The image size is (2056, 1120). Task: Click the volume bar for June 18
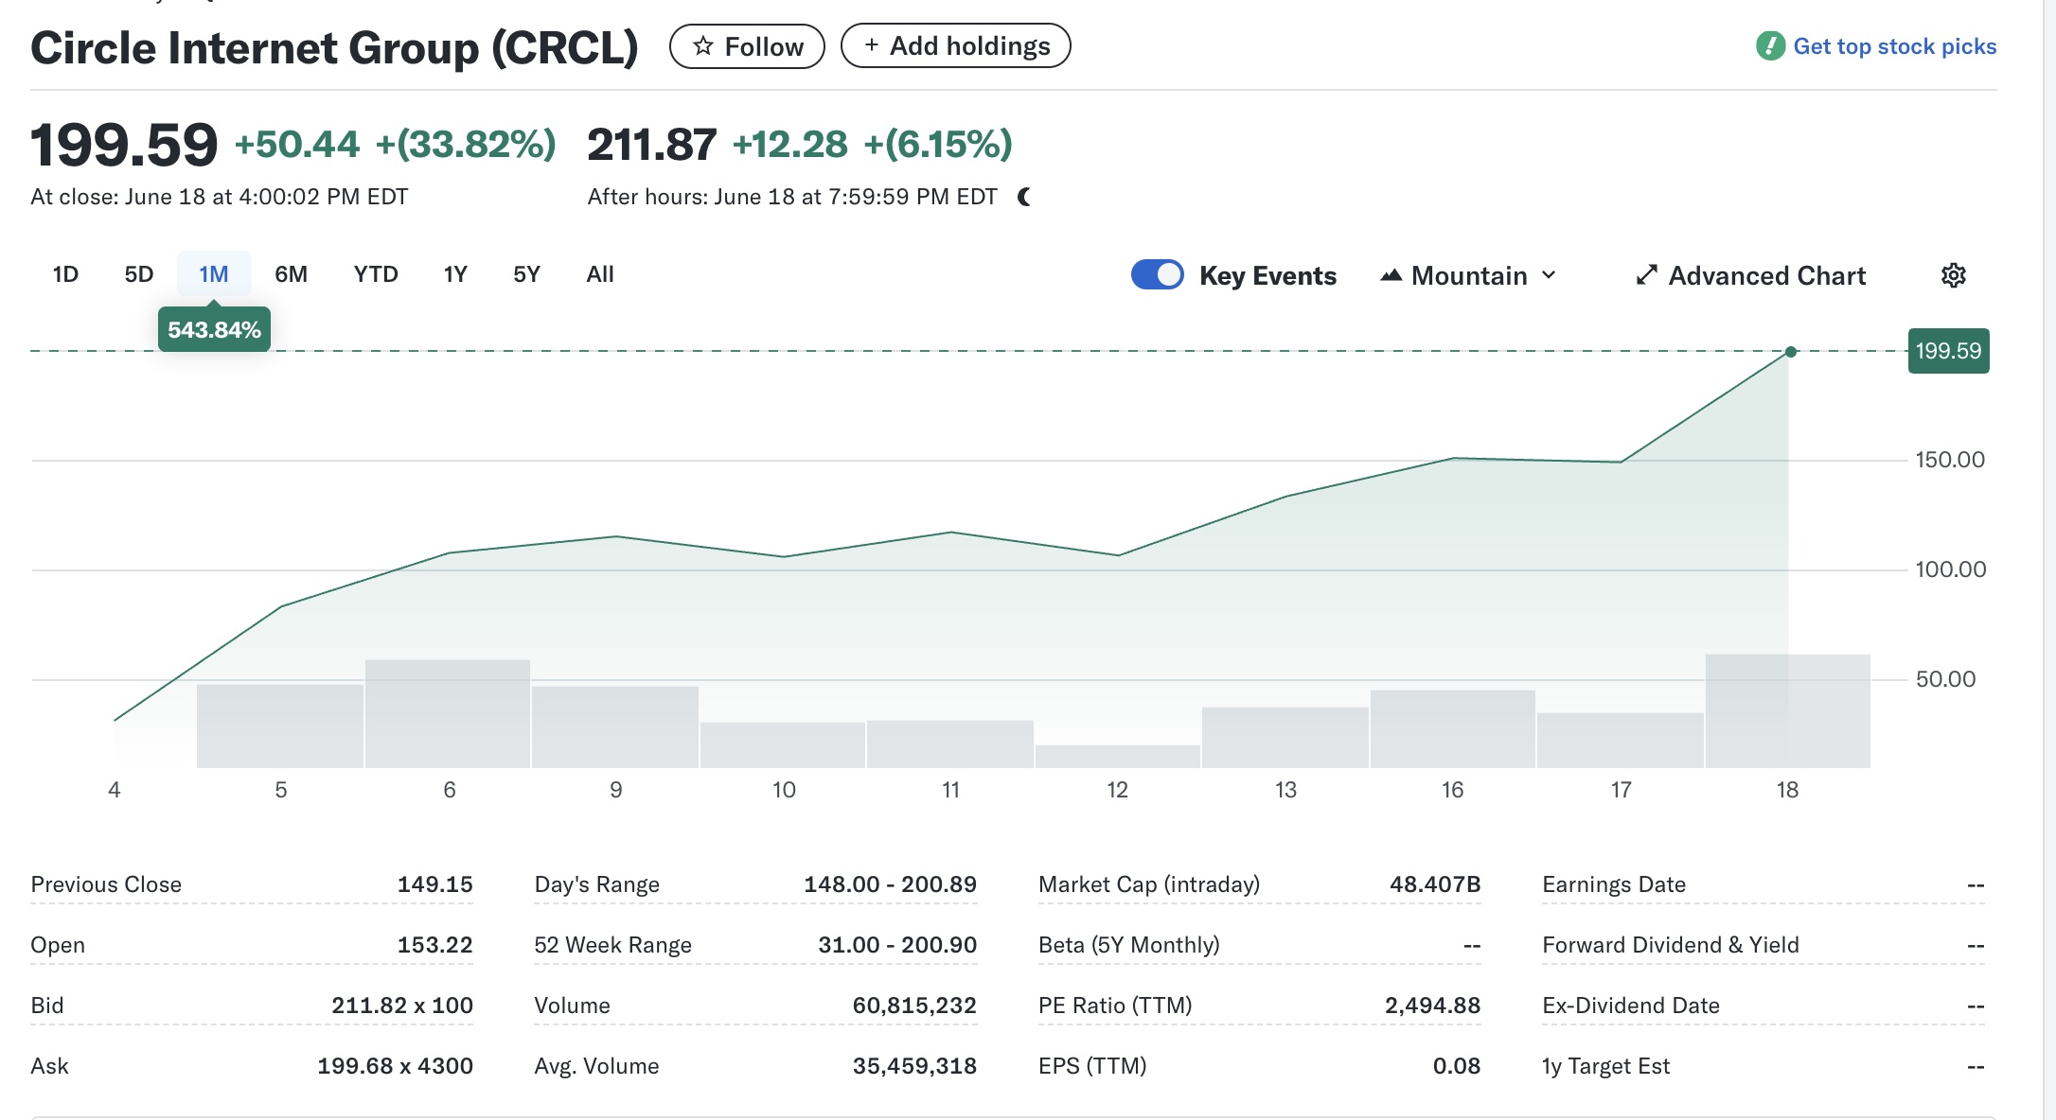1787,710
